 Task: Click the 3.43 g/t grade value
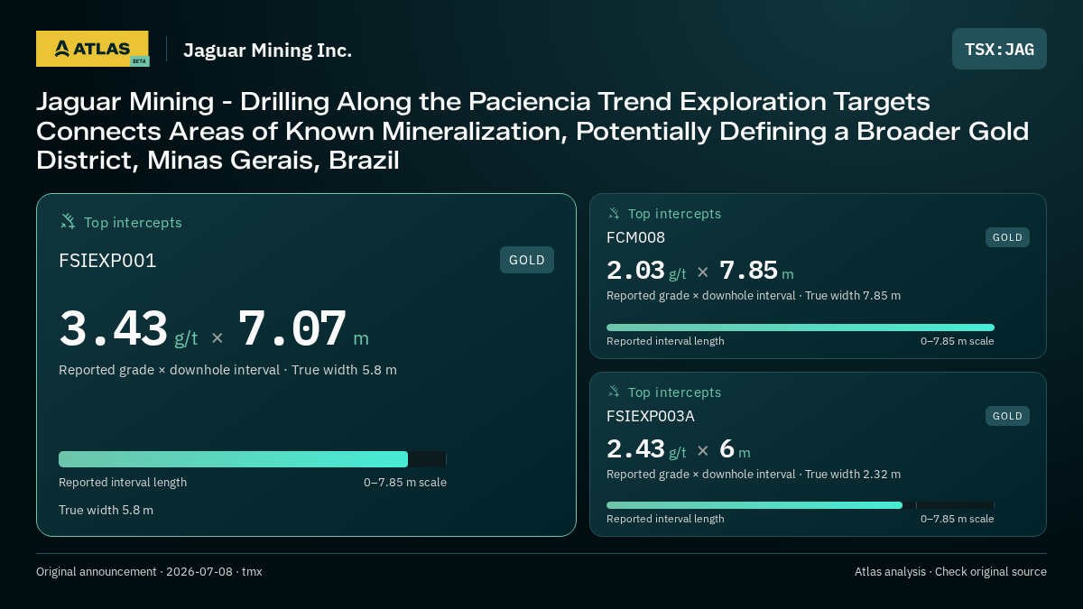[128, 329]
